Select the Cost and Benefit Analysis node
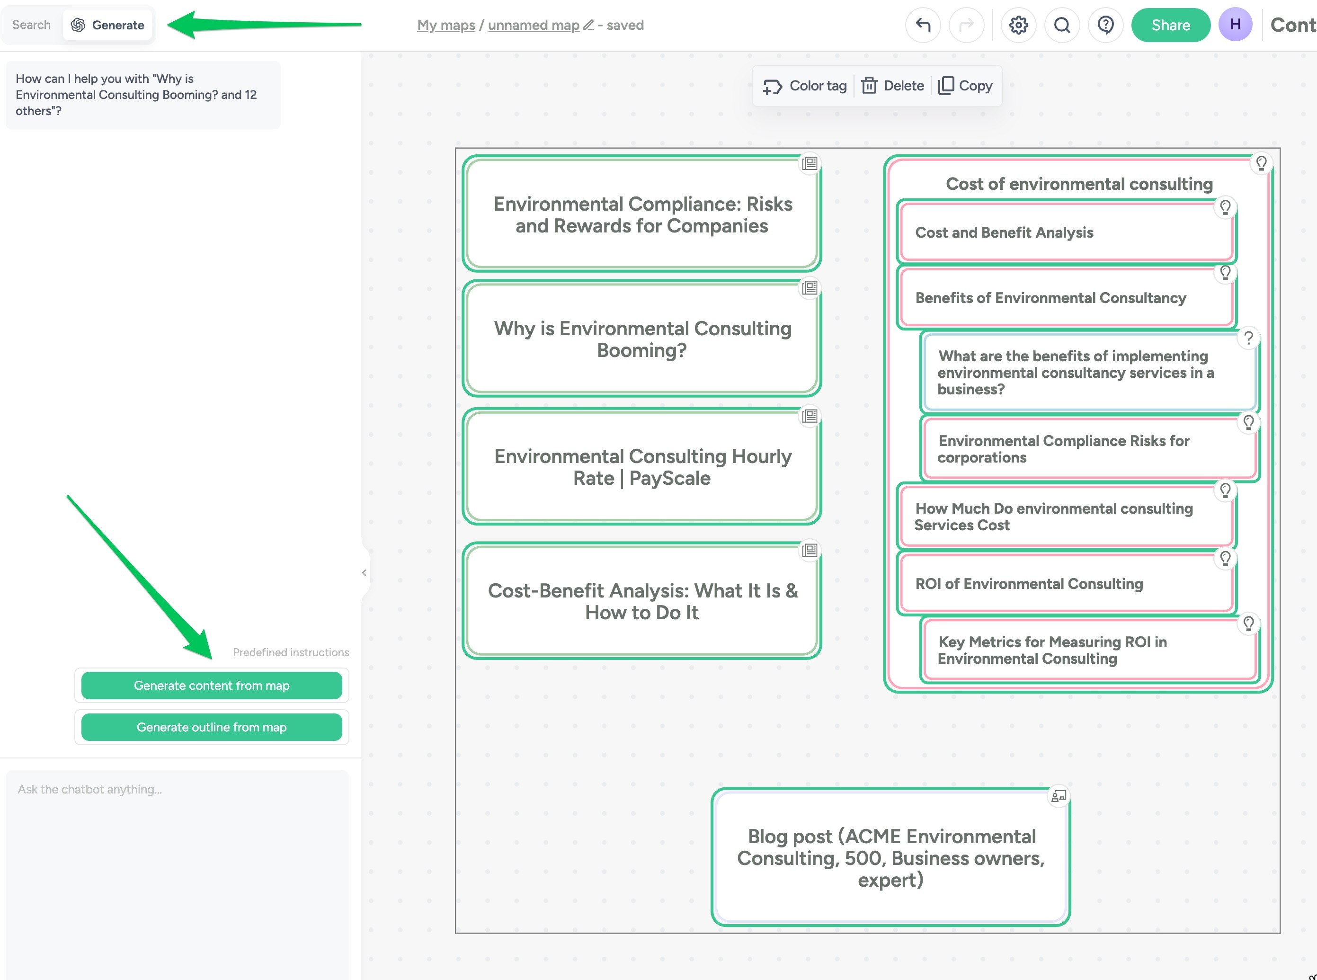Screen dimensions: 1317x980 click(1066, 232)
